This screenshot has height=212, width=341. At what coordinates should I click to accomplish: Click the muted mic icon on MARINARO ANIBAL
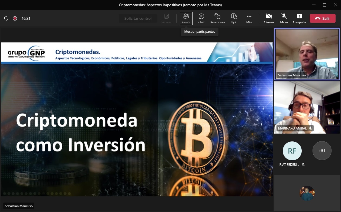310,128
